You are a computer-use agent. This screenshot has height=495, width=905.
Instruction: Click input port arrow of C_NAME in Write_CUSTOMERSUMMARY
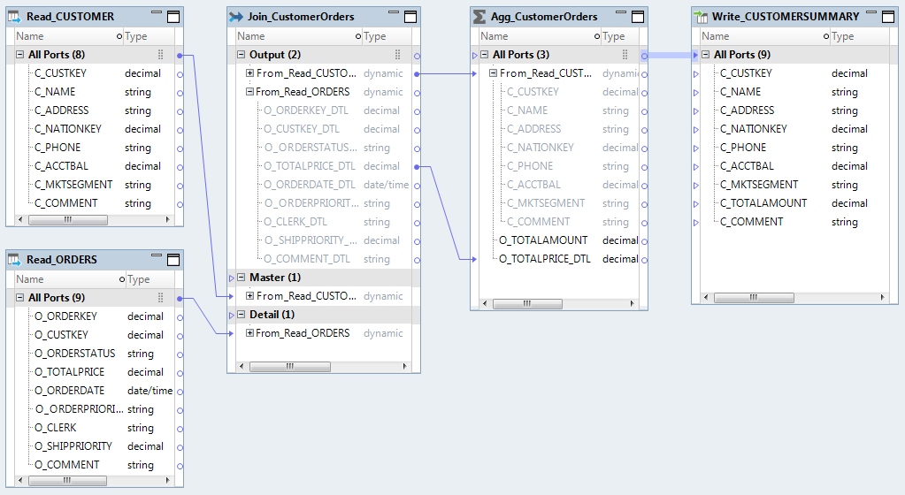696,92
